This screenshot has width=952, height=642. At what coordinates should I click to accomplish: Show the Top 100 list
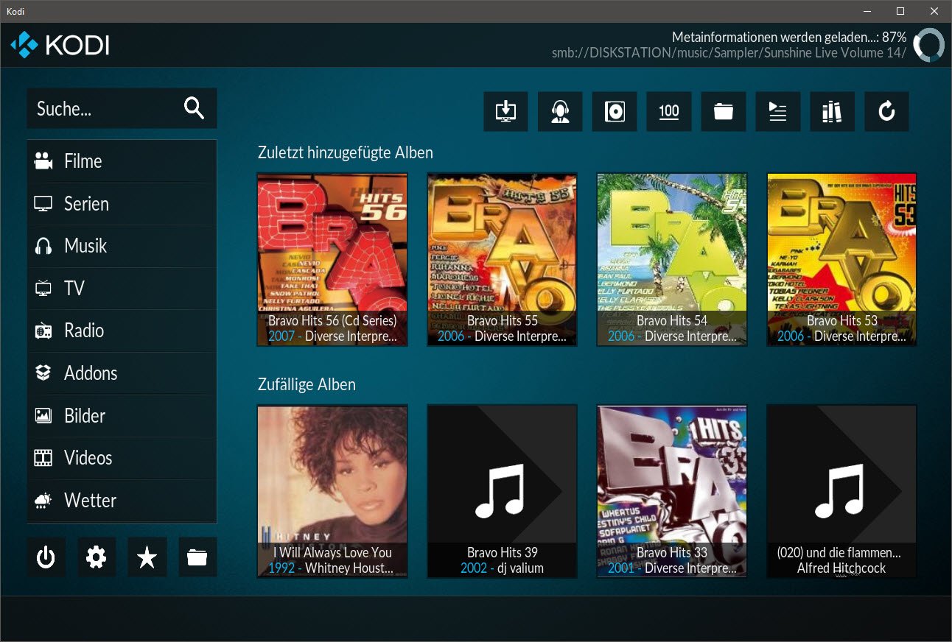669,111
